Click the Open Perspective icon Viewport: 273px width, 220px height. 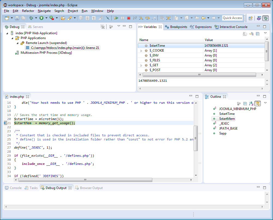click(x=250, y=18)
